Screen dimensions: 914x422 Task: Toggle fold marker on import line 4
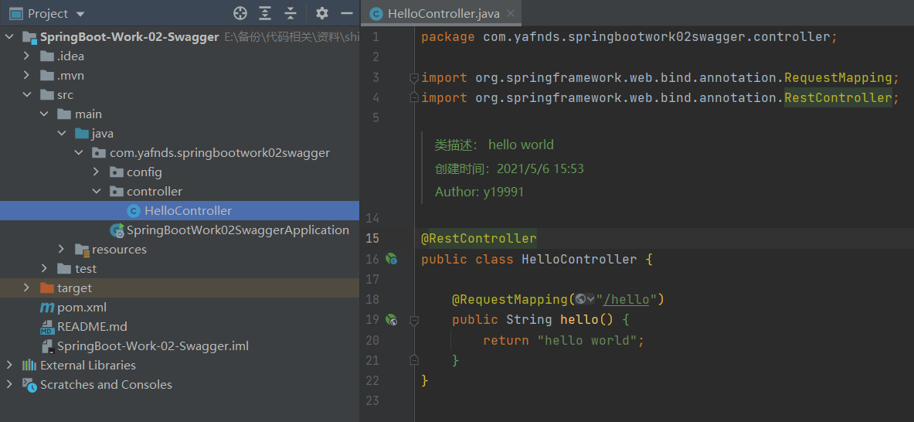[414, 98]
